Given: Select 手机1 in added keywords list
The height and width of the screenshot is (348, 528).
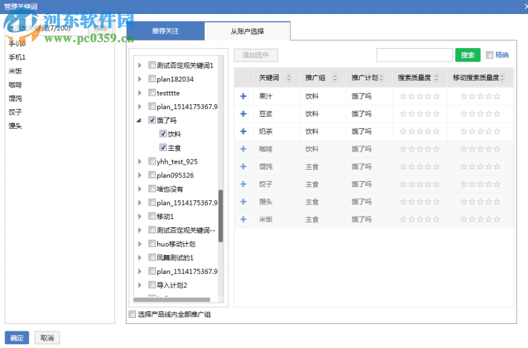Looking at the screenshot, I should [17, 57].
